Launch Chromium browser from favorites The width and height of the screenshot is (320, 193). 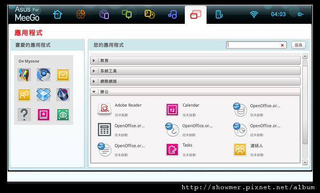[43, 75]
